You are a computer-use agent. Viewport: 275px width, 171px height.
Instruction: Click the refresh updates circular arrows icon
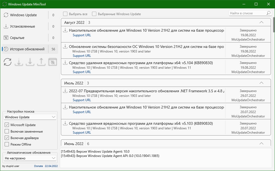[x=8, y=62]
